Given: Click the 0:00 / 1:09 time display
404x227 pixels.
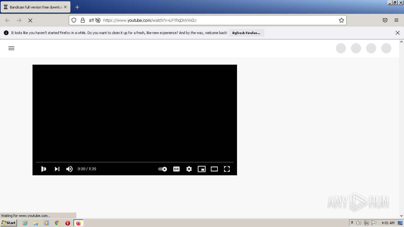Looking at the screenshot, I should point(87,169).
